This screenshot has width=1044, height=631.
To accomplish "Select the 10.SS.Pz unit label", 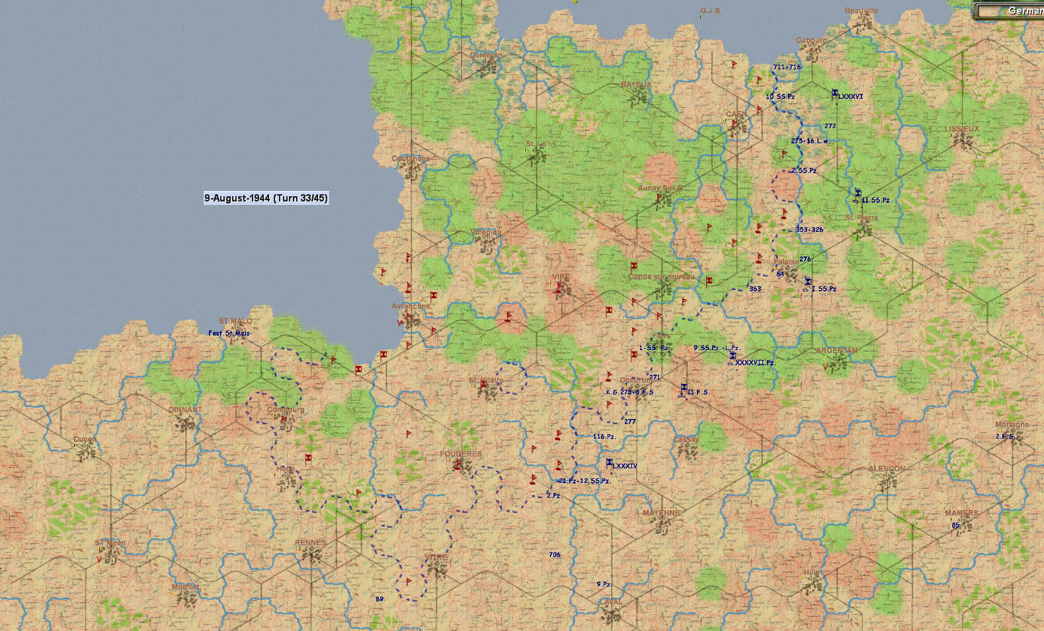I will tap(780, 96).
